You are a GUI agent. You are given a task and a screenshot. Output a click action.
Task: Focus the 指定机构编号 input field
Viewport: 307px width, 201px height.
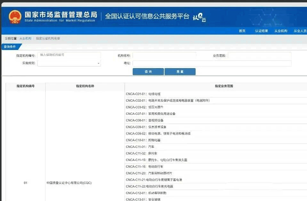[x=69, y=55]
